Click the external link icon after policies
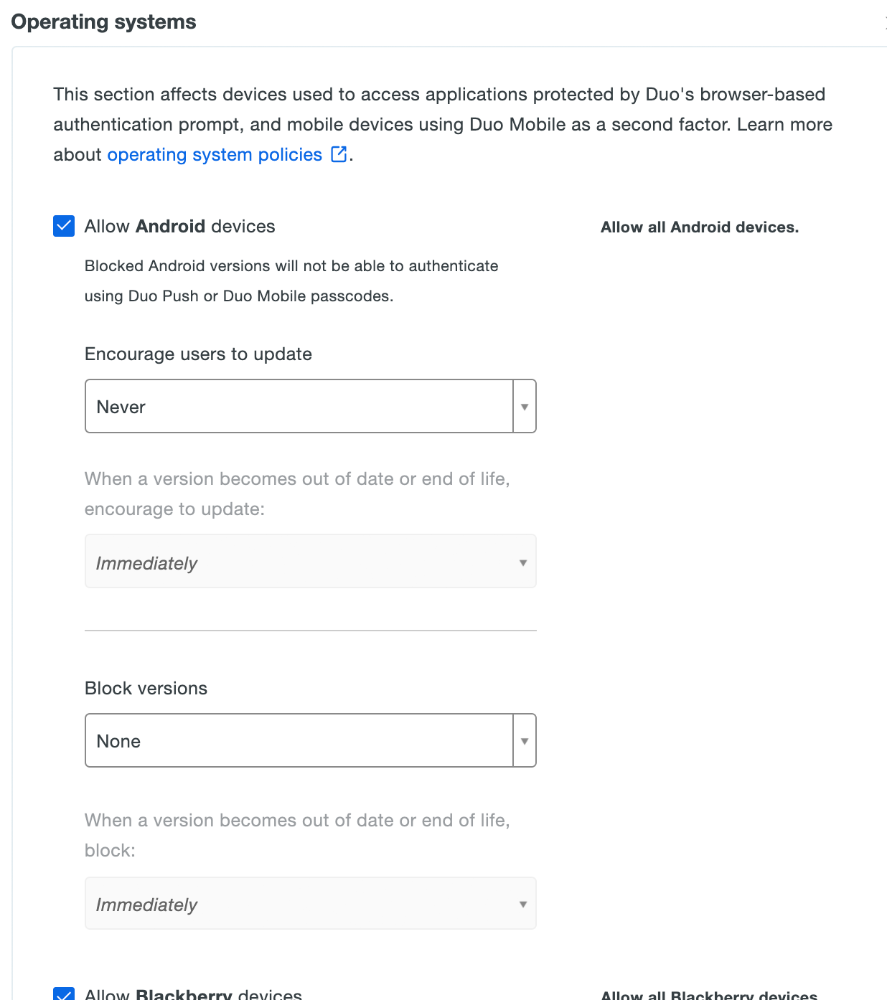887x1000 pixels. [339, 154]
